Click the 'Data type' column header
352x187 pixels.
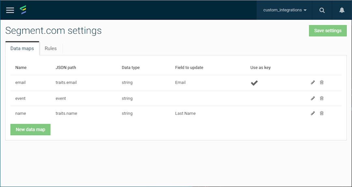click(131, 67)
